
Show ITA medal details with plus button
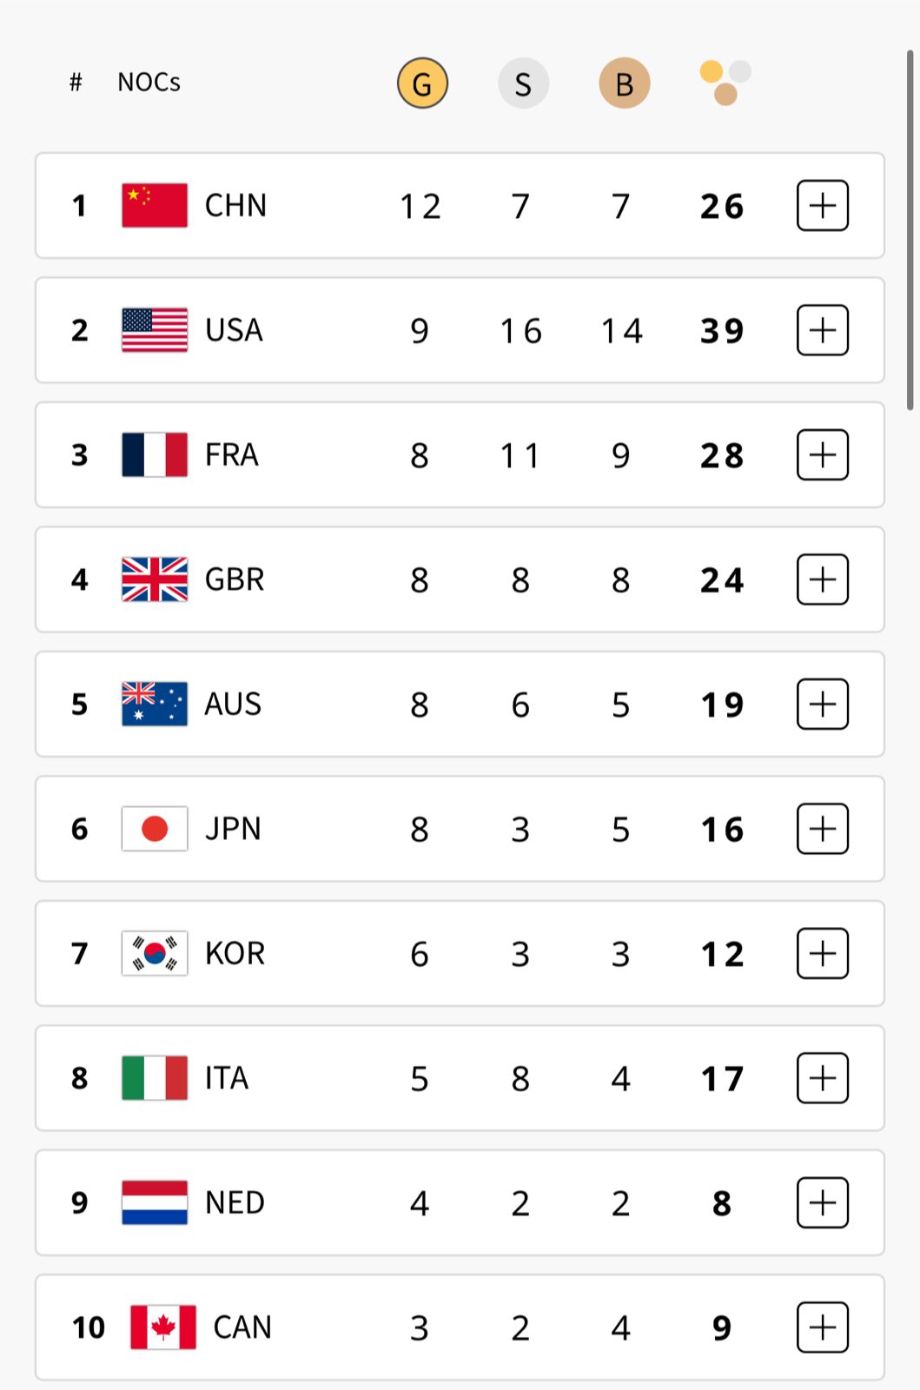822,1078
